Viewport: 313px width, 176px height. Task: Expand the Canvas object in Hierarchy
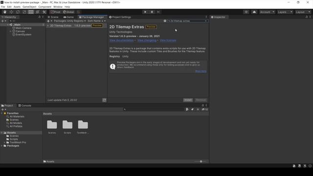pos(11,31)
